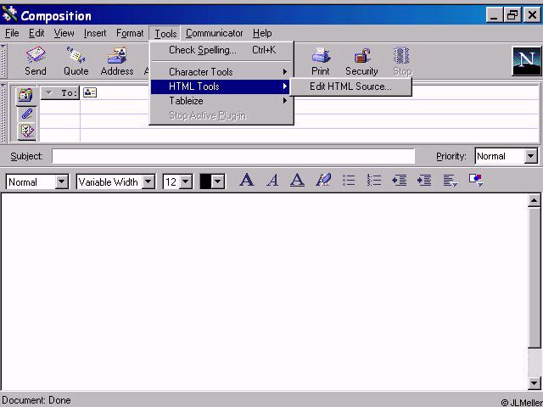543x407 pixels.
Task: Open the Priority Normal dropdown
Action: [530, 156]
